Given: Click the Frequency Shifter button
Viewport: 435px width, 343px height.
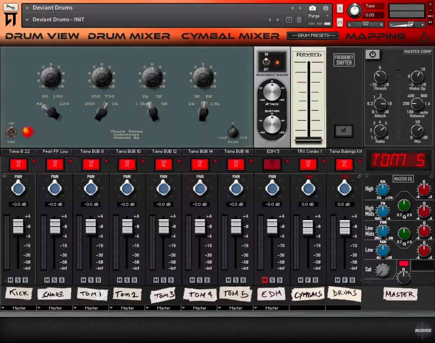Looking at the screenshot, I should click(344, 60).
